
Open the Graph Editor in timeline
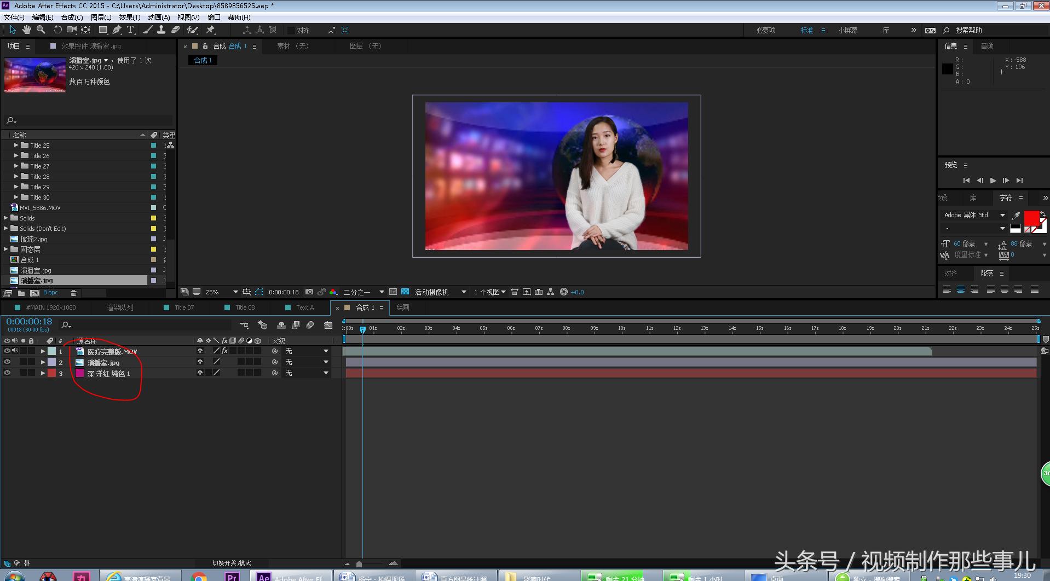(328, 325)
